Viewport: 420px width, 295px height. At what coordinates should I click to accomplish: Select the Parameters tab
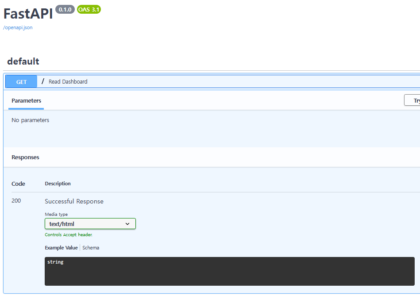pyautogui.click(x=26, y=101)
